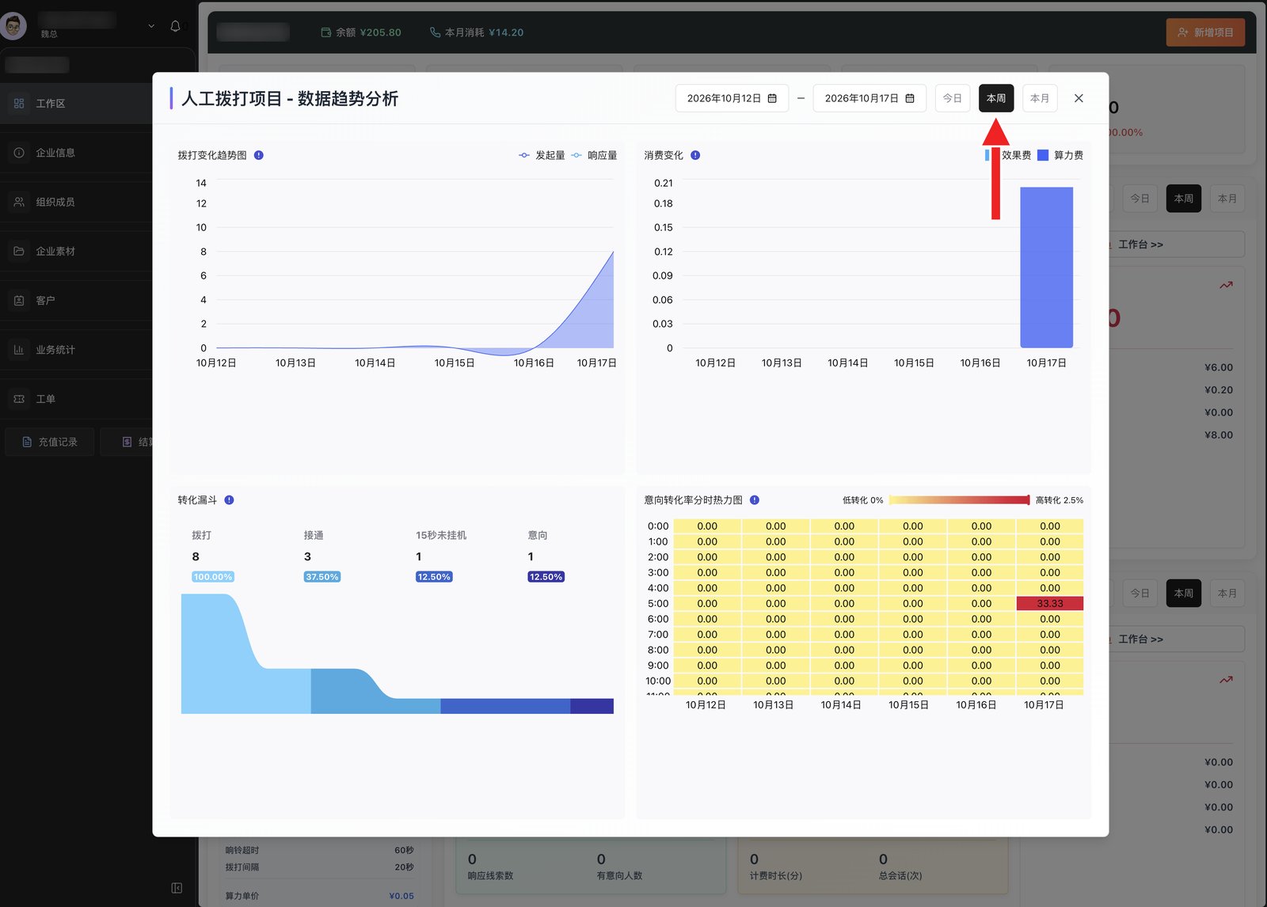
Task: Click the 意向 funnel stage label
Action: [x=538, y=535]
